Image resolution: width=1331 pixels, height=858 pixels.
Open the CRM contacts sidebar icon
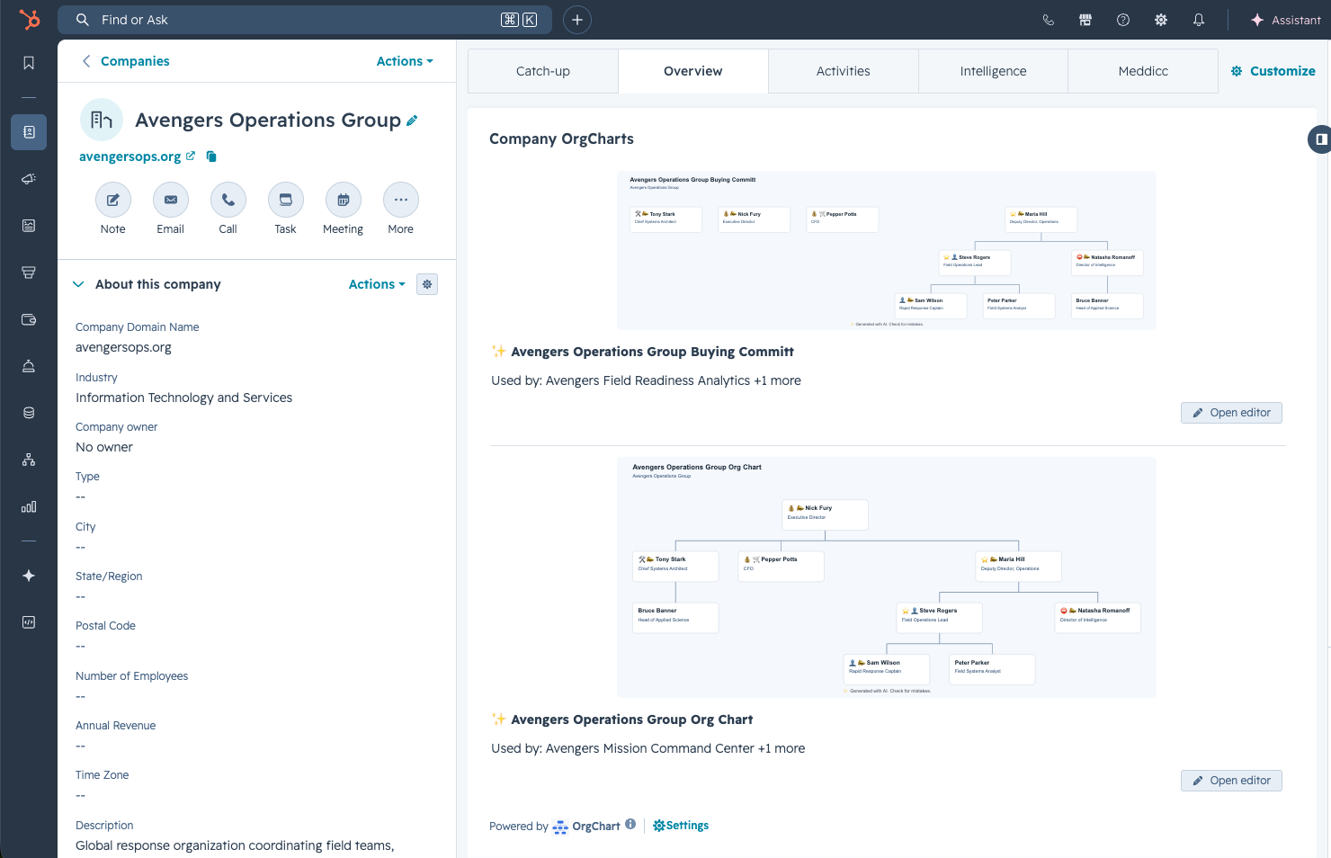tap(29, 132)
